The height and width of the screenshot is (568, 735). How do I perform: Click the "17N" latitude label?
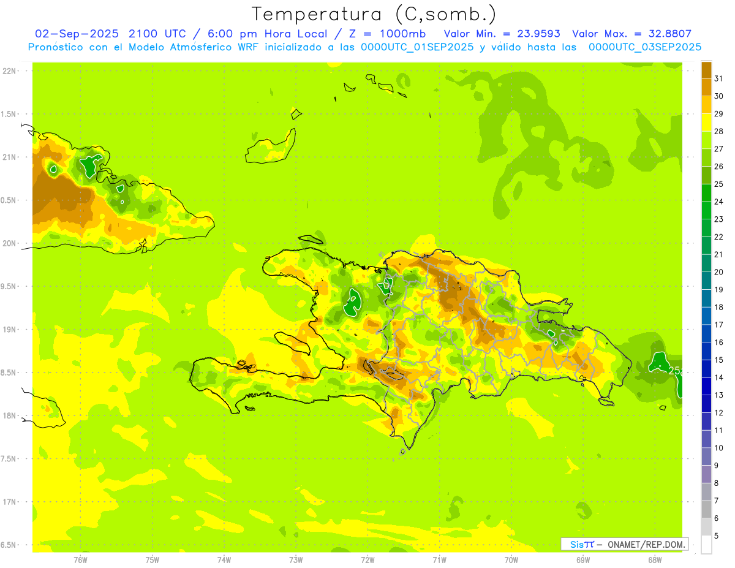(x=9, y=502)
